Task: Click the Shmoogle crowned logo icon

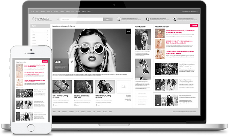Action: pos(34,19)
